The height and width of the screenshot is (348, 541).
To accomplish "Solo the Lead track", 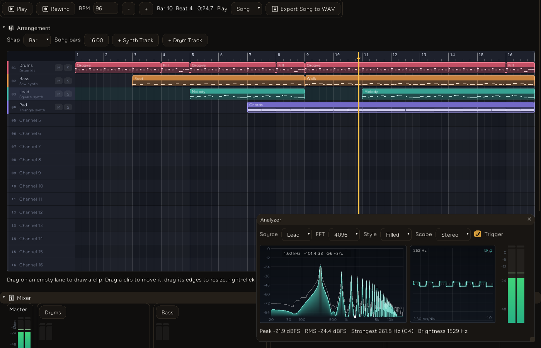I will click(x=68, y=94).
